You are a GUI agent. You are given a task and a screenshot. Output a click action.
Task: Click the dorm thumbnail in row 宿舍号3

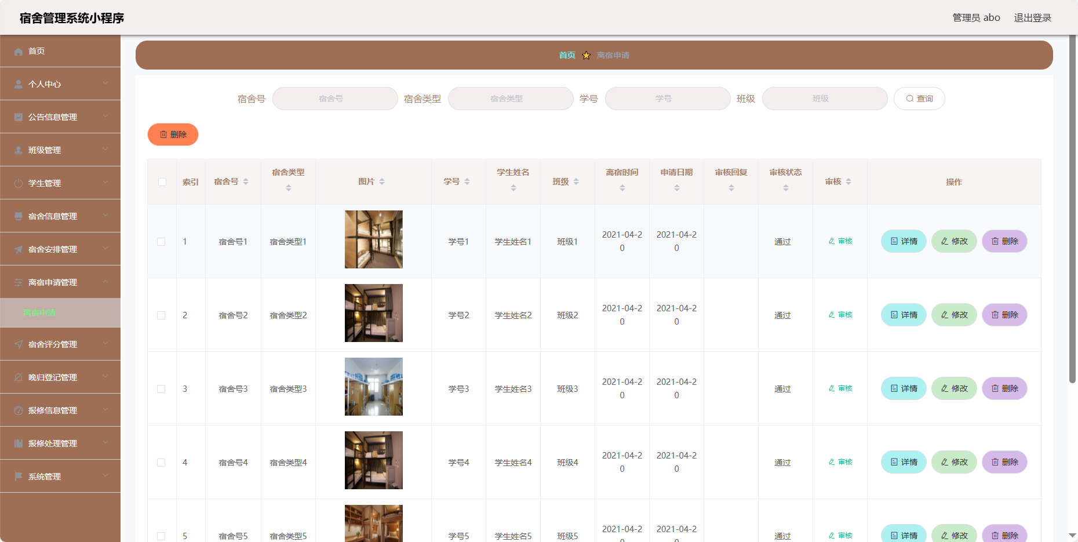point(374,387)
